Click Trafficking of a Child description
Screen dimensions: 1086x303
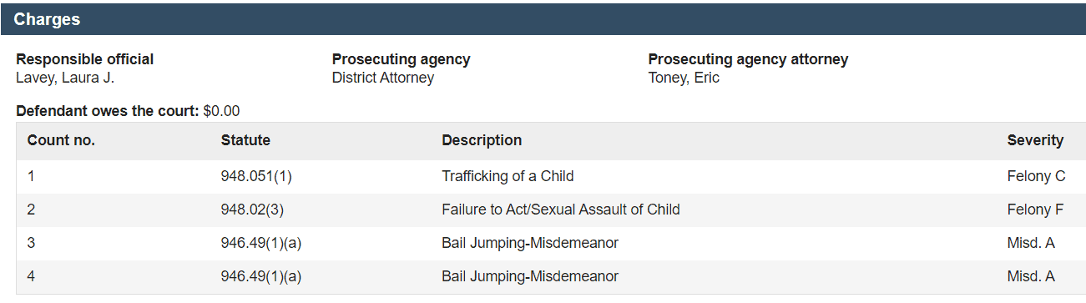click(508, 176)
